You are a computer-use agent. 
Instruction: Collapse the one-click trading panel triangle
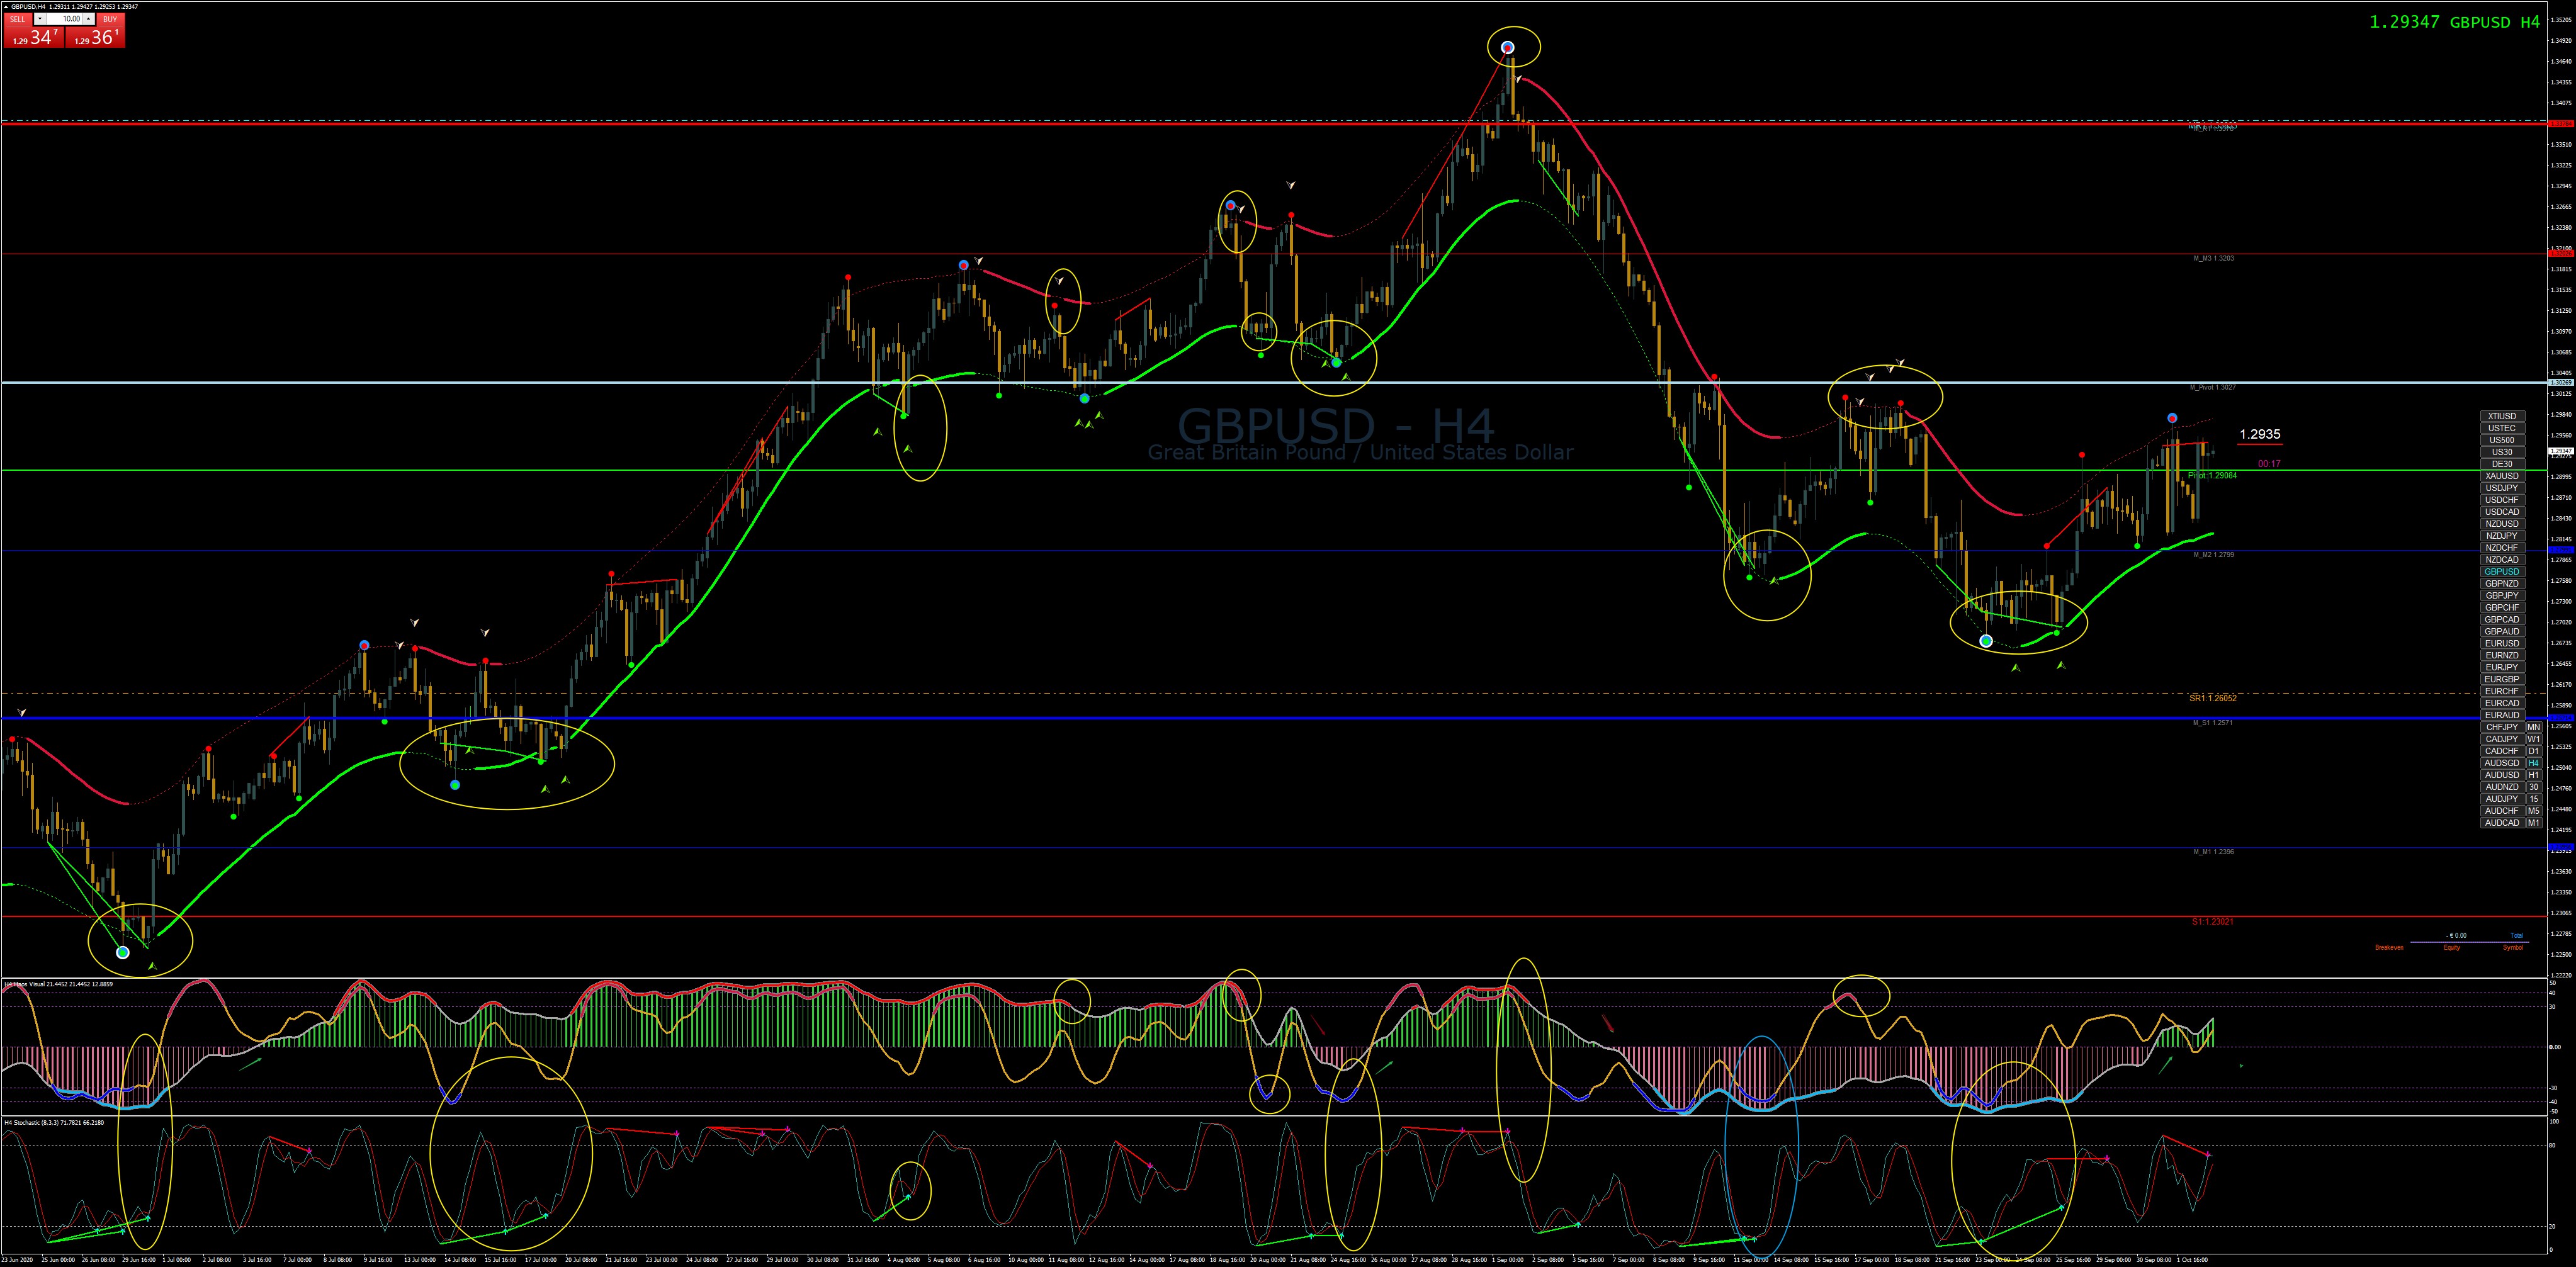tap(6, 7)
